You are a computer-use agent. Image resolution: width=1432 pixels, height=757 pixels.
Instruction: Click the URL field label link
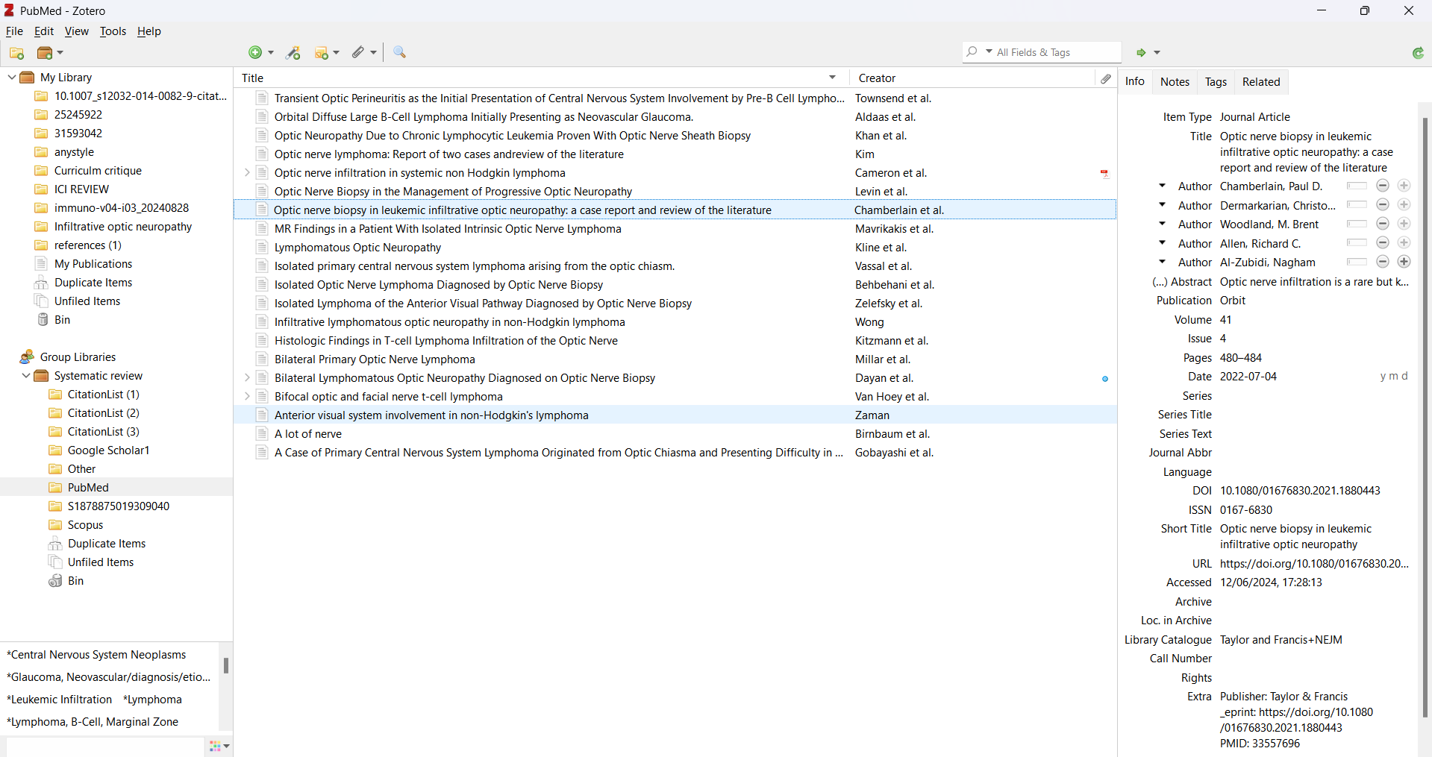(x=1201, y=564)
